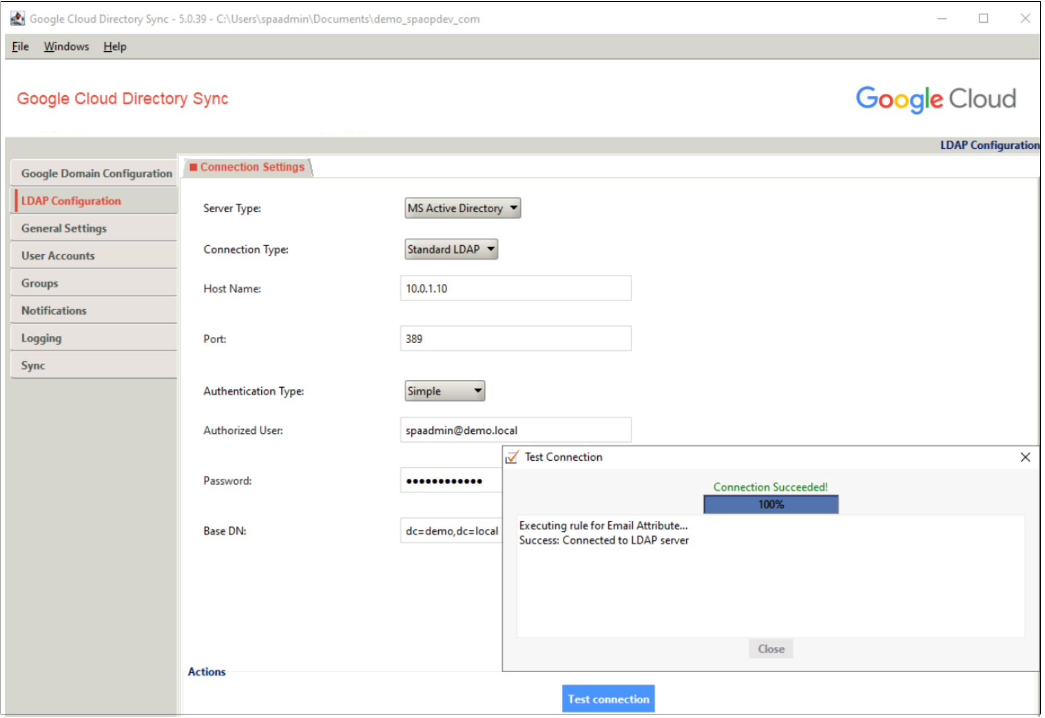Click inside the Host Name field

pyautogui.click(x=515, y=288)
